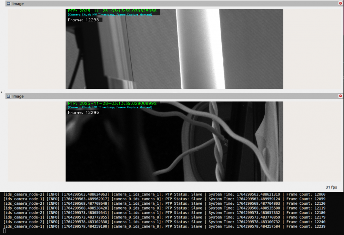
Task: Click the terminal log line with Frame Count: 12060
Action: click(x=164, y=195)
